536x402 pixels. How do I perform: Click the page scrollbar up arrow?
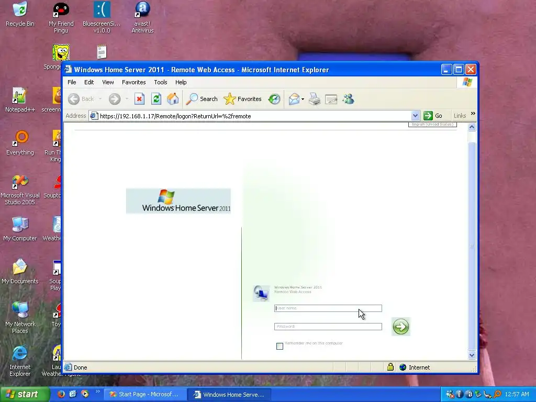pyautogui.click(x=472, y=127)
